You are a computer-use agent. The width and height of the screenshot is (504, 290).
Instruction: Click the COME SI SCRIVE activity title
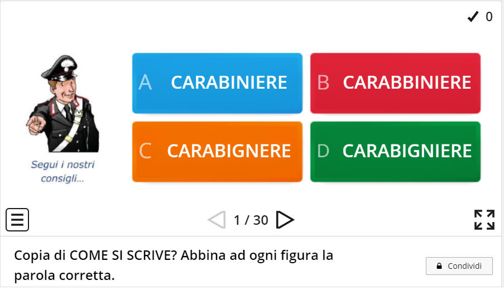(x=174, y=265)
